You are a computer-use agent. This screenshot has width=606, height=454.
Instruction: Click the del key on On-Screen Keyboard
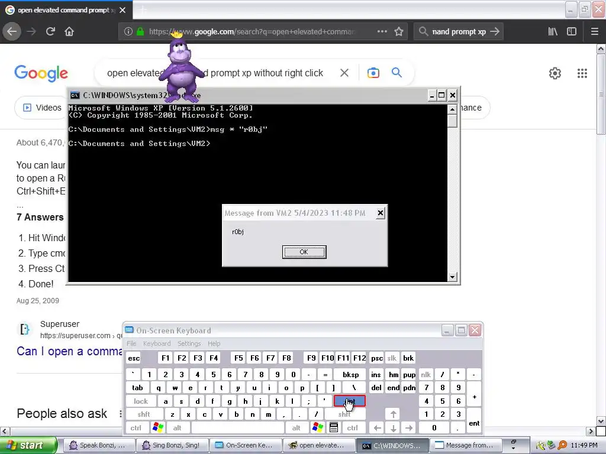click(376, 388)
